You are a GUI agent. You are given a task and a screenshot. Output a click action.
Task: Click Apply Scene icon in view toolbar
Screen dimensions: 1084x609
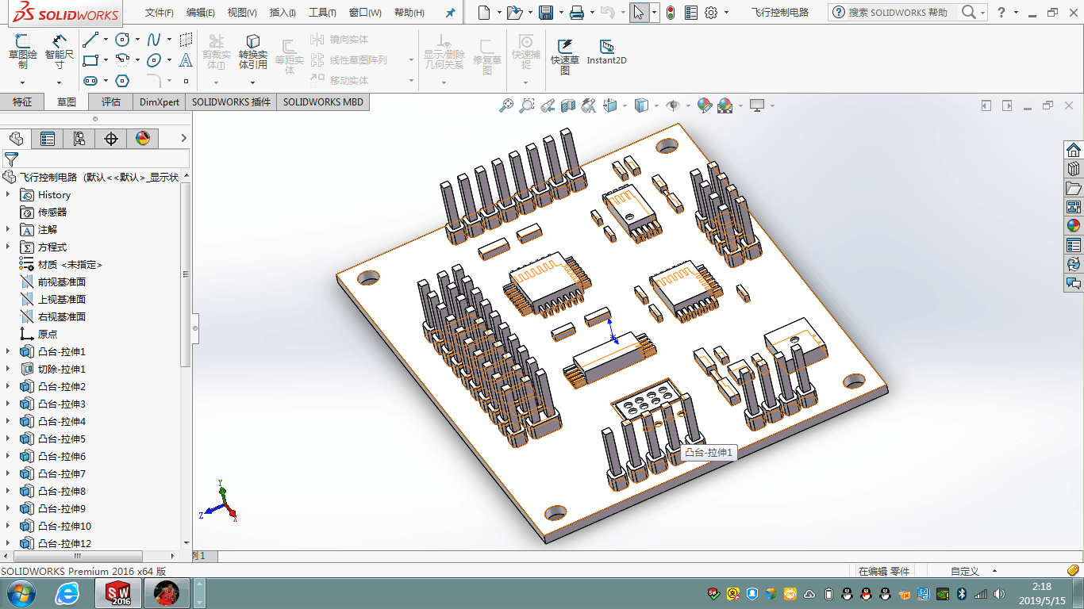(x=725, y=105)
